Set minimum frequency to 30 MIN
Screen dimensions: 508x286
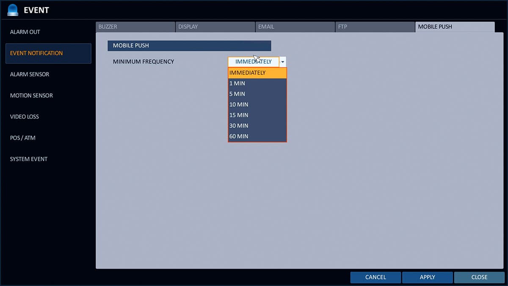(257, 126)
